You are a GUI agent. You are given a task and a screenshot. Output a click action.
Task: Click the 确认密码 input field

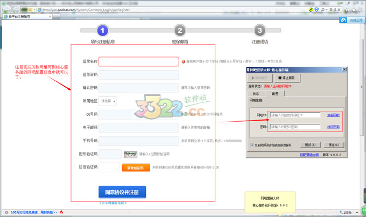[139, 88]
